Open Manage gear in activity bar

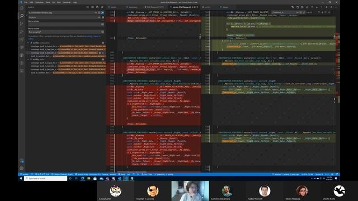pos(21,169)
